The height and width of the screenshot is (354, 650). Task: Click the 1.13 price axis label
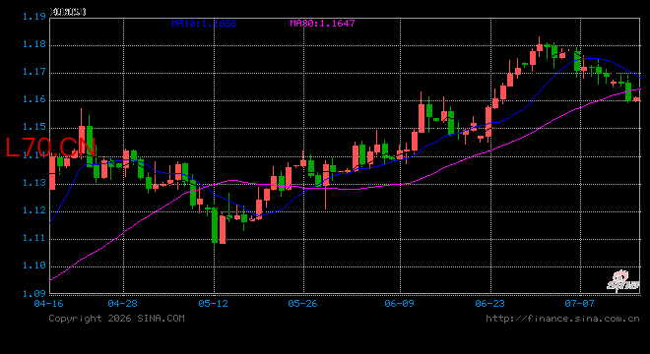coord(34,183)
